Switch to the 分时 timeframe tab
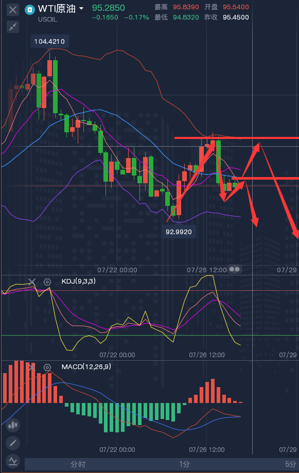The width and height of the screenshot is (299, 473). tap(78, 464)
